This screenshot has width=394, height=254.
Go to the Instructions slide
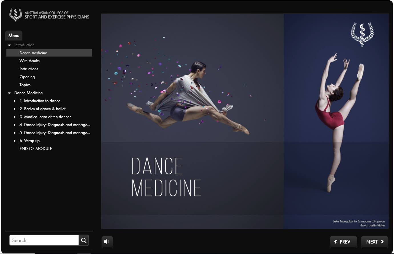(29, 69)
